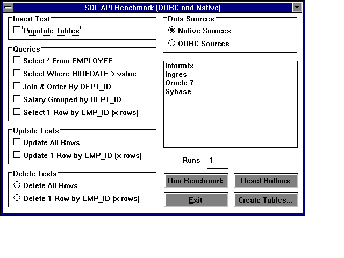Check Update 1 Row by EMP_ID

pyautogui.click(x=17, y=155)
